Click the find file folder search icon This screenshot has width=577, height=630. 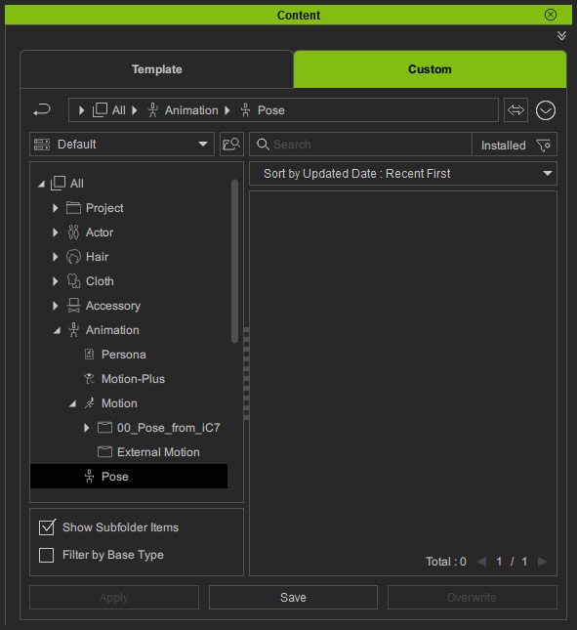[231, 145]
